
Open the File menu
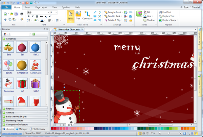[6, 7]
